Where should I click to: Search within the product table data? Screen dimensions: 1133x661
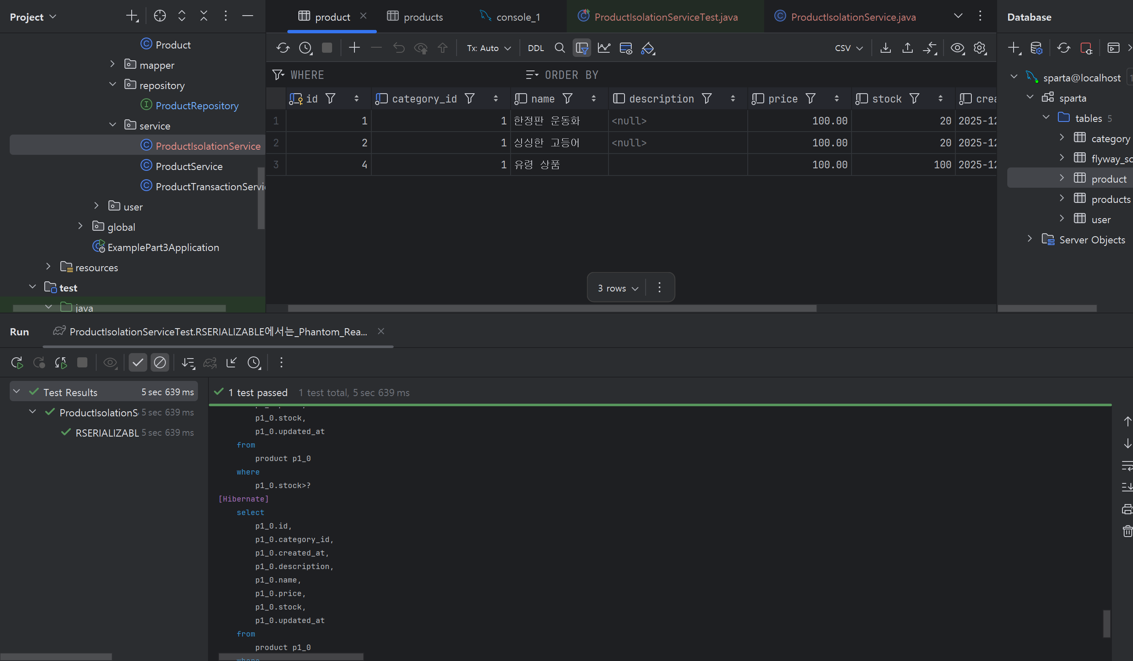point(560,48)
